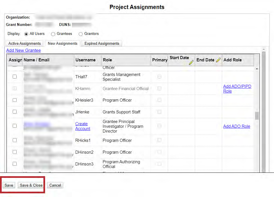Screen dimensions: 274x197
Task: Click the table's vertical scrollbar thumb
Action: point(257,116)
